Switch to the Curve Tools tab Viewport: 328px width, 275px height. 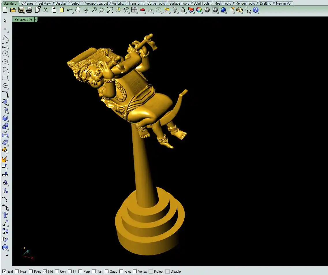(x=156, y=3)
